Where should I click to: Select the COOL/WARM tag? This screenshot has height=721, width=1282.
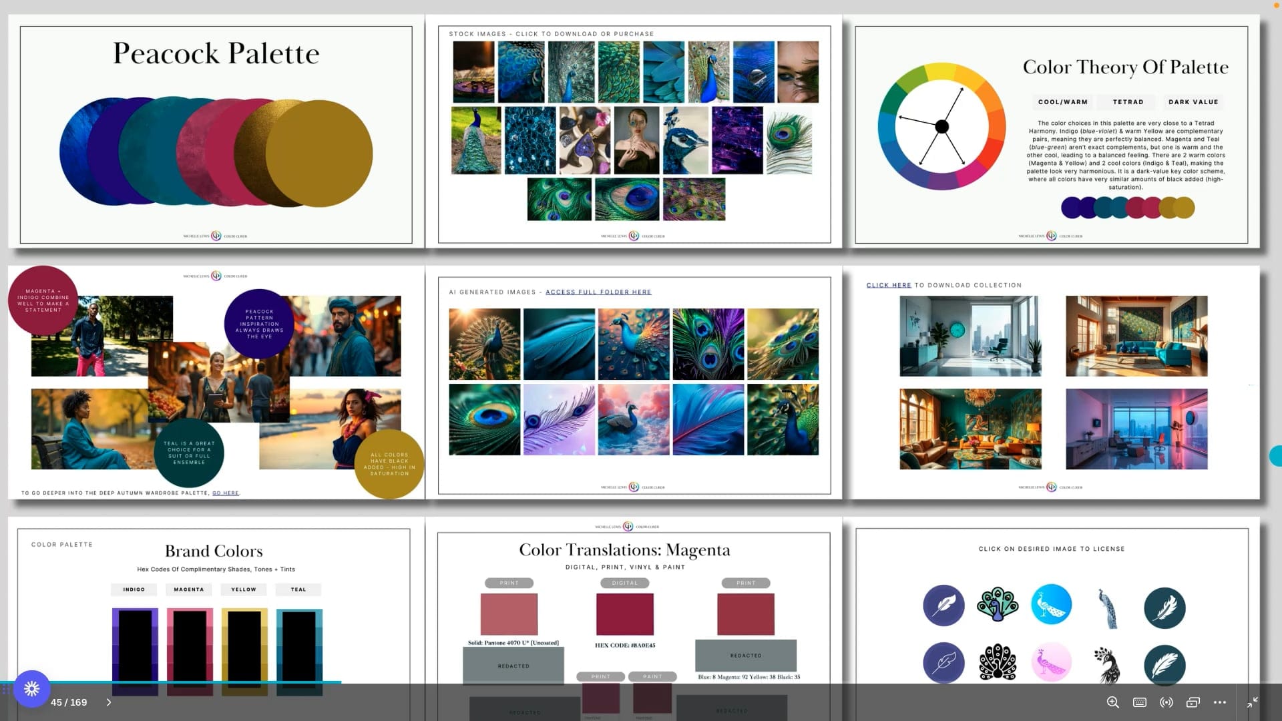click(x=1062, y=102)
